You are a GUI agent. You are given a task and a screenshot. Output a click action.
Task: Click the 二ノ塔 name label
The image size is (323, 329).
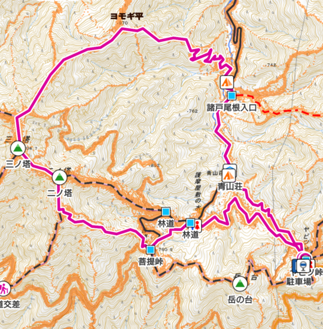[x=60, y=193]
